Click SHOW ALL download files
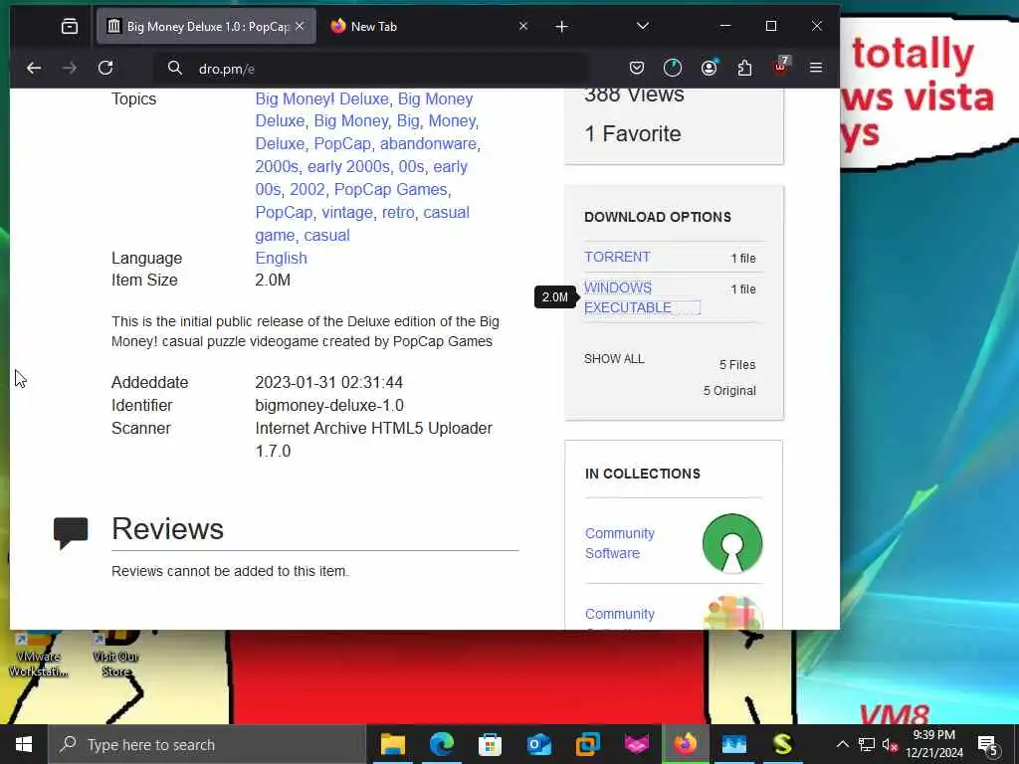 coord(614,358)
